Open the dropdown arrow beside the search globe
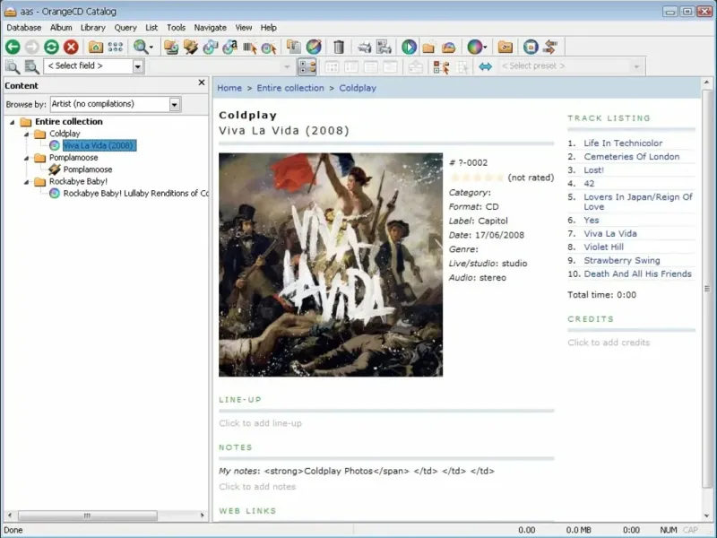 point(151,47)
